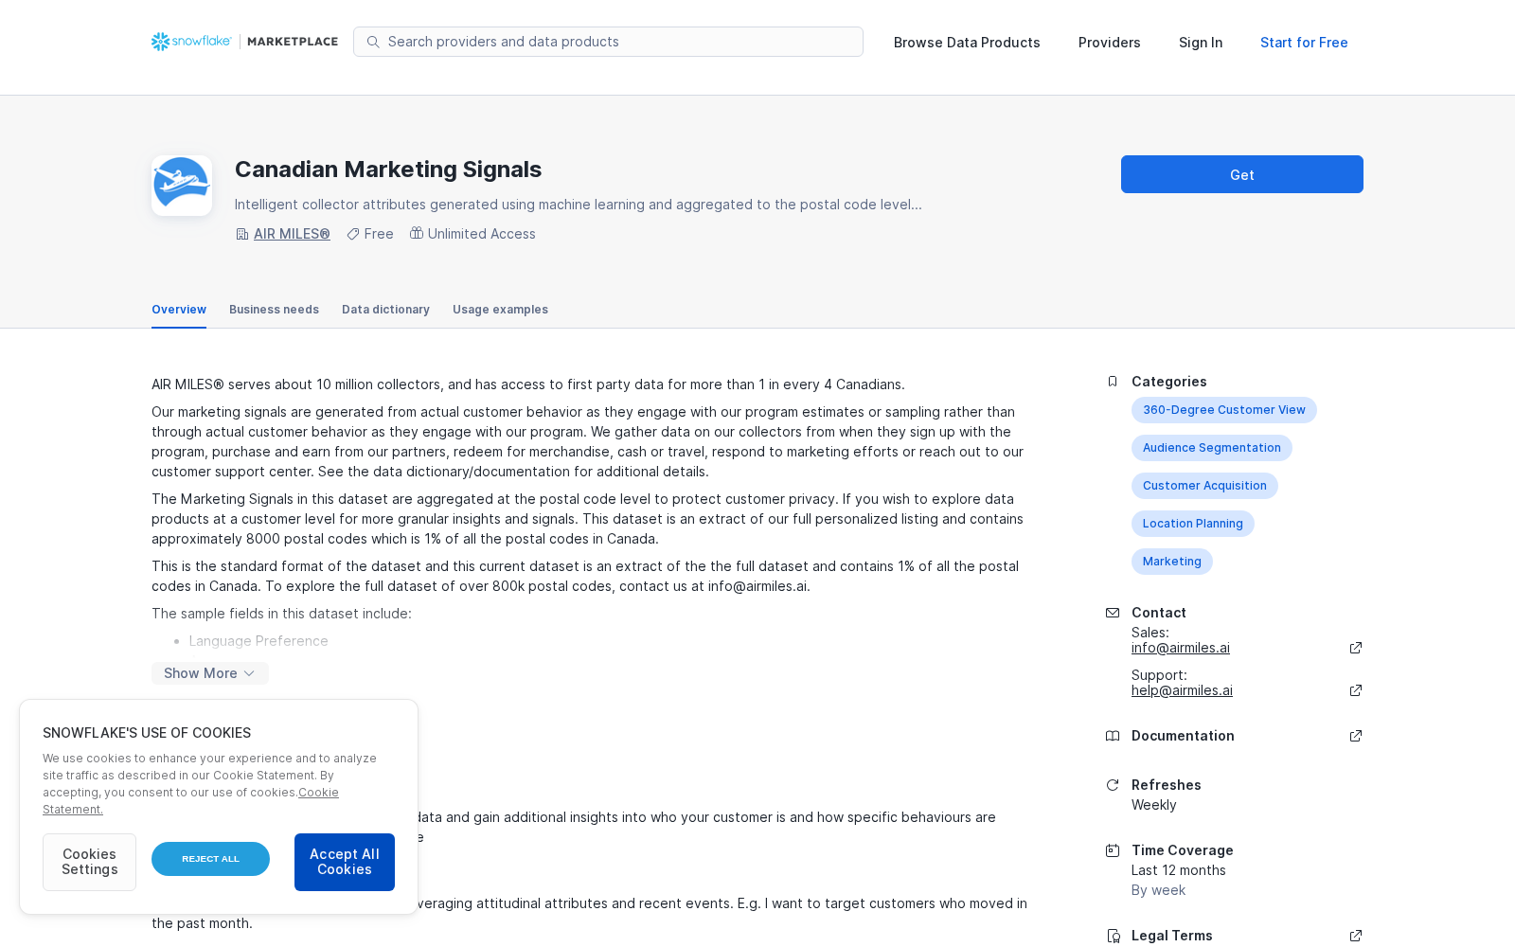The image size is (1515, 947).
Task: Click the search providers input field
Action: [x=608, y=42]
